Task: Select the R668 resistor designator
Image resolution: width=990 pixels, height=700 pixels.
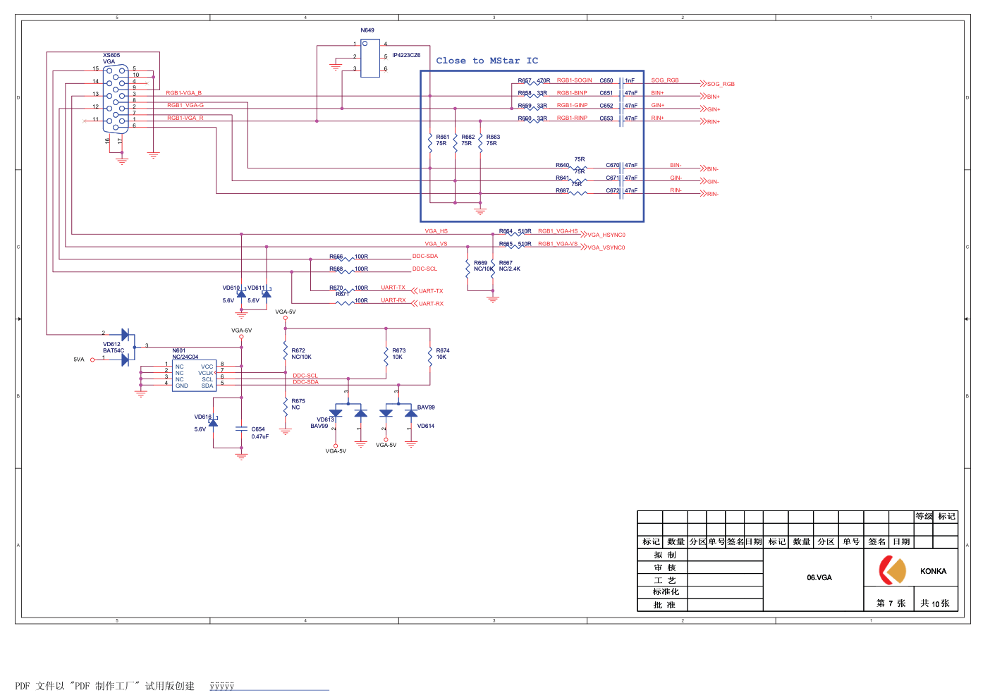Action: click(x=336, y=269)
